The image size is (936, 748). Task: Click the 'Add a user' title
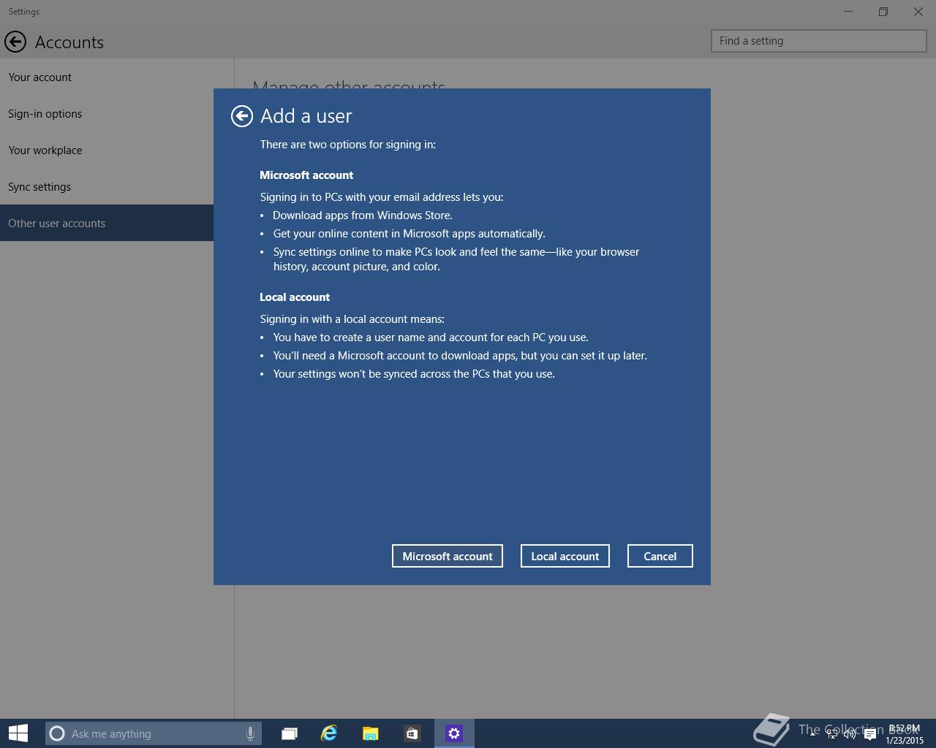tap(306, 116)
